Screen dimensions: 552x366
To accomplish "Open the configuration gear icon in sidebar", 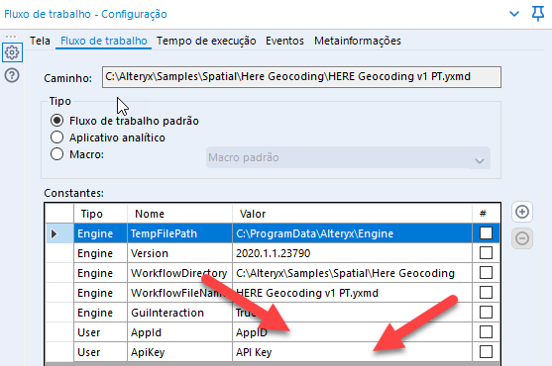I will [x=12, y=52].
